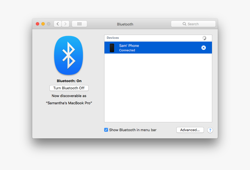
Task: Toggle Bluetooth off
Action: pyautogui.click(x=69, y=88)
